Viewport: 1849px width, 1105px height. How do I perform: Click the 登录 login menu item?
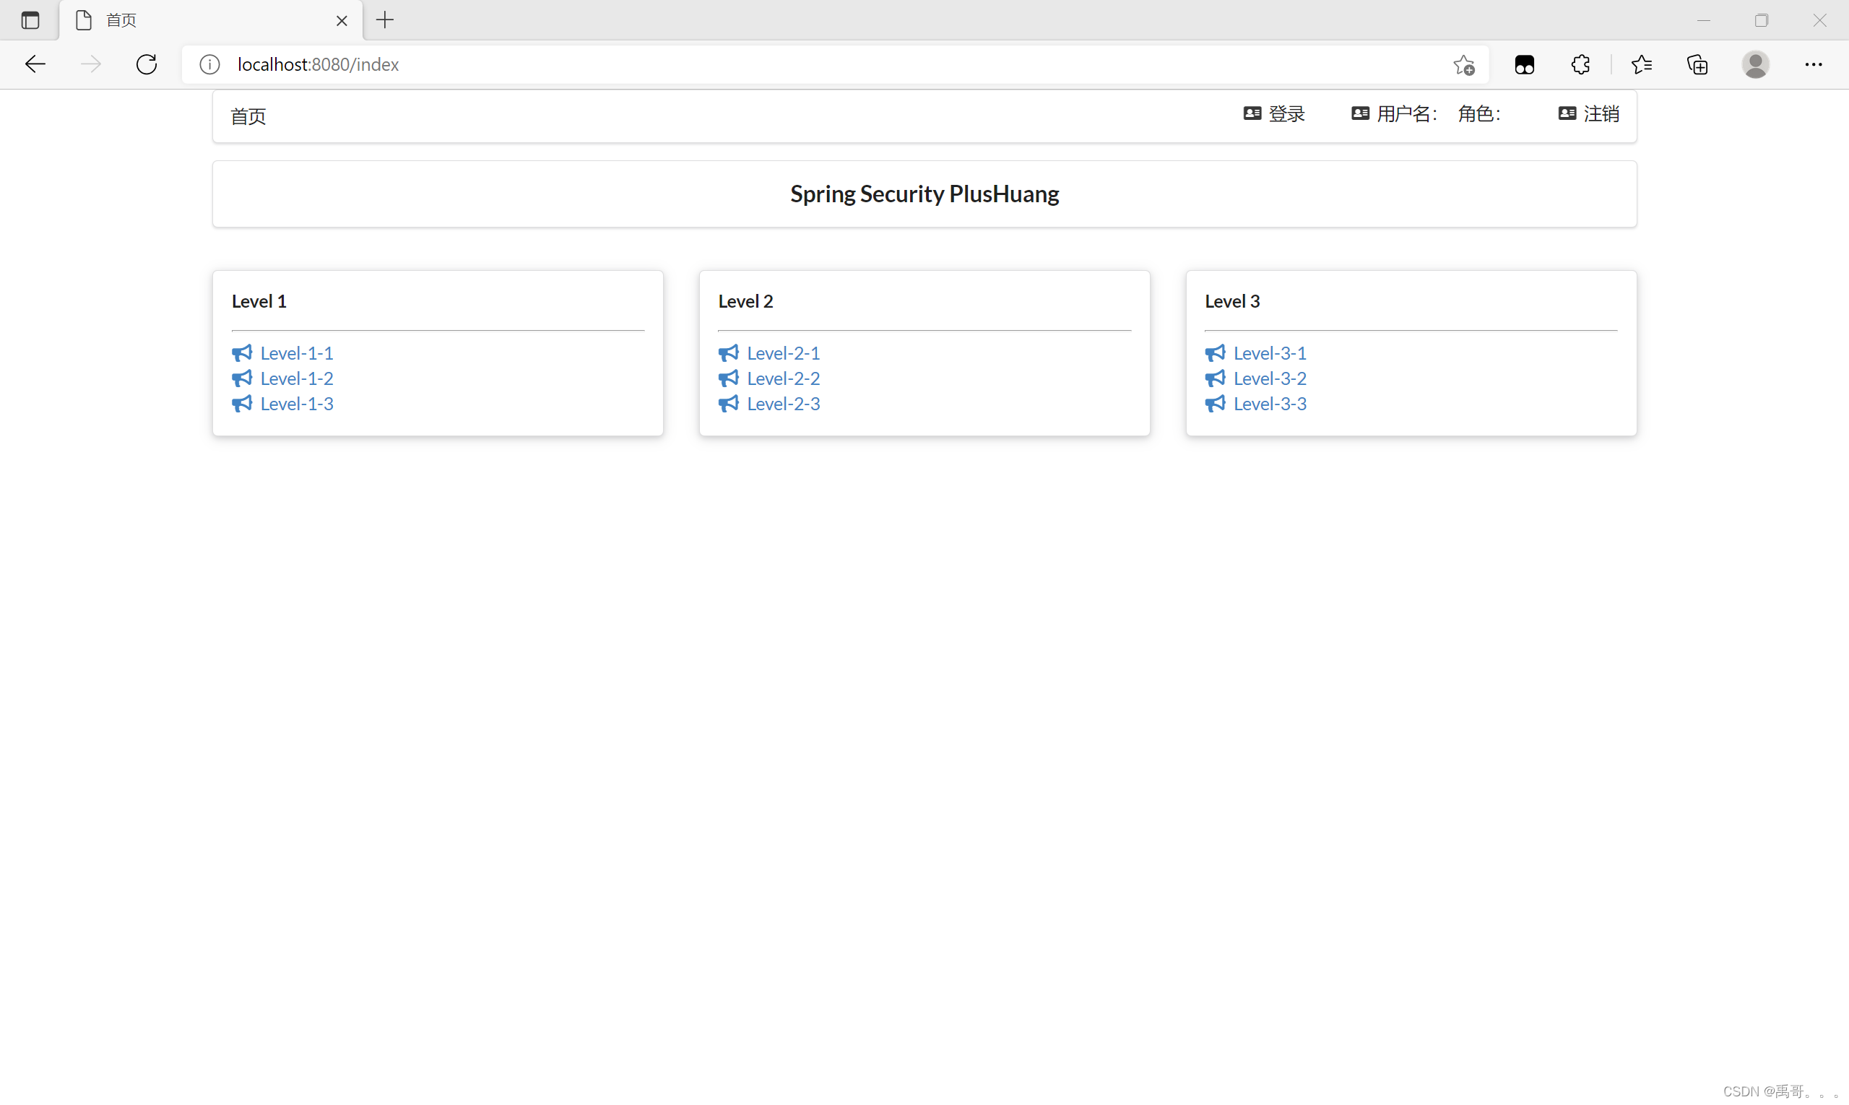pyautogui.click(x=1274, y=114)
